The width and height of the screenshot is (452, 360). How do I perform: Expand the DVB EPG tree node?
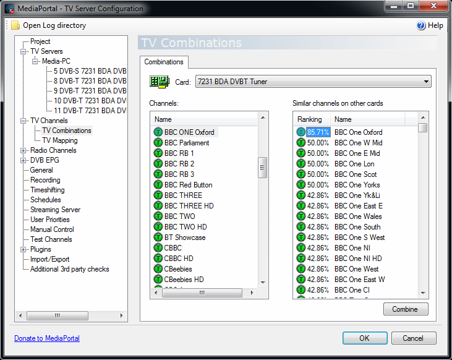[x=23, y=160]
